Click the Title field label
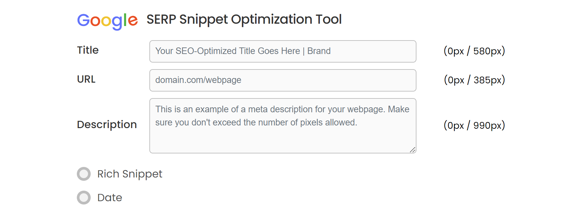This screenshot has height=216, width=581. tap(88, 50)
